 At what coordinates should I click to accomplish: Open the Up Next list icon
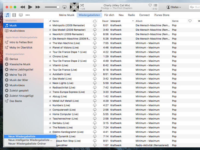pyautogui.click(x=155, y=5)
